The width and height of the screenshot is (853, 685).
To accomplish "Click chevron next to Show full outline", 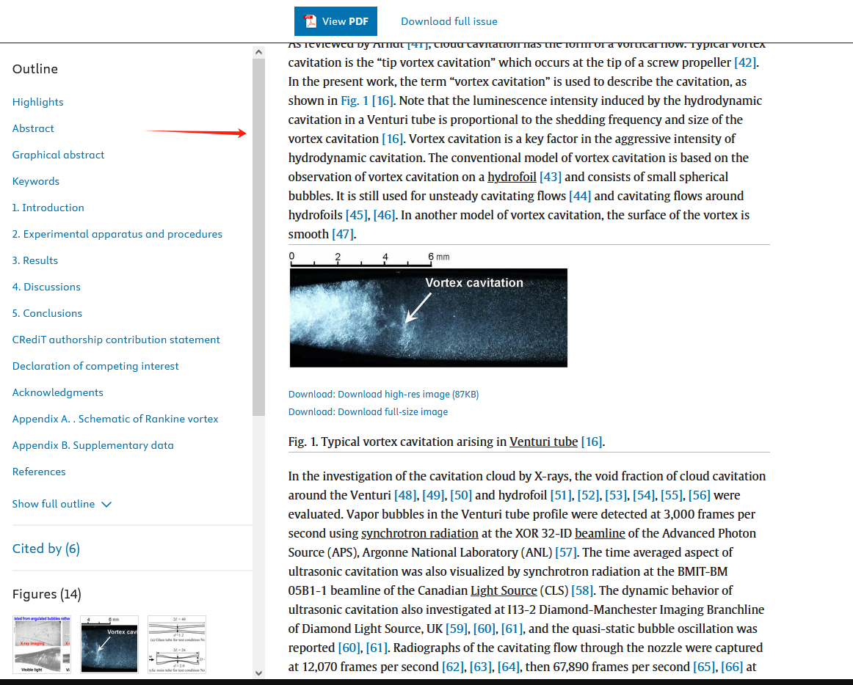I will coord(106,505).
